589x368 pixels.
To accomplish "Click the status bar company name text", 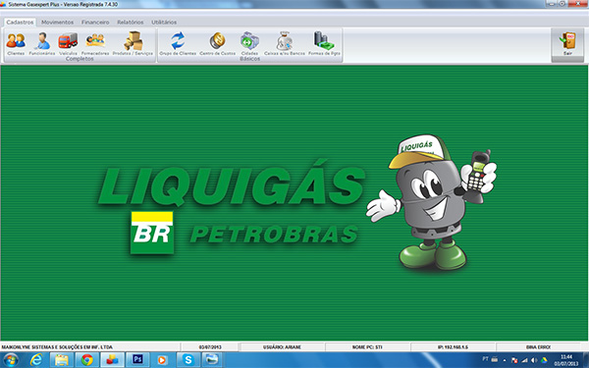I will coord(57,347).
